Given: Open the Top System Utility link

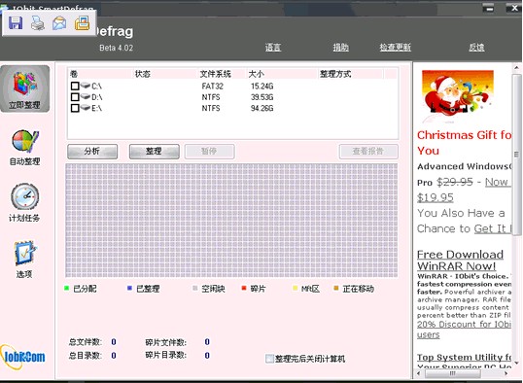Looking at the screenshot, I should tap(464, 358).
